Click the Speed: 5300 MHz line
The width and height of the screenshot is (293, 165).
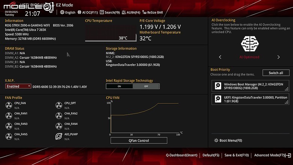click(x=17, y=34)
